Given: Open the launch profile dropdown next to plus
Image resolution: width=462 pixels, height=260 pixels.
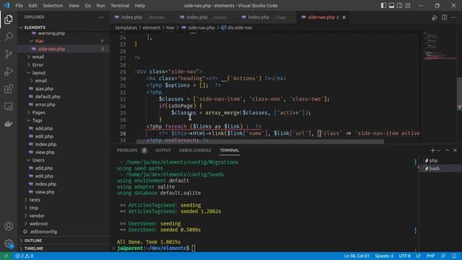Looking at the screenshot, I should [439, 151].
